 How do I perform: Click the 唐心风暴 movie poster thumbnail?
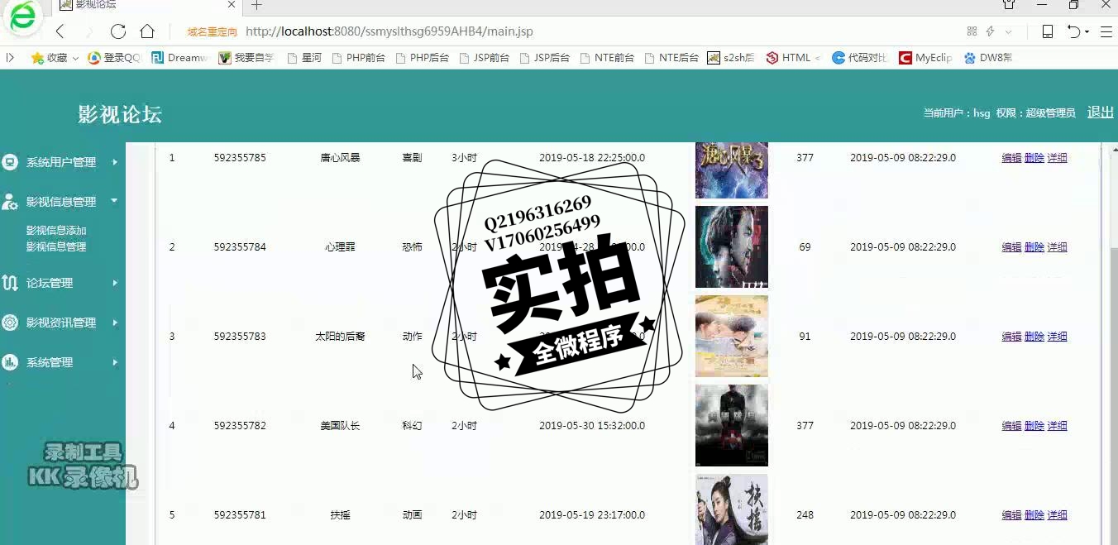click(x=732, y=170)
